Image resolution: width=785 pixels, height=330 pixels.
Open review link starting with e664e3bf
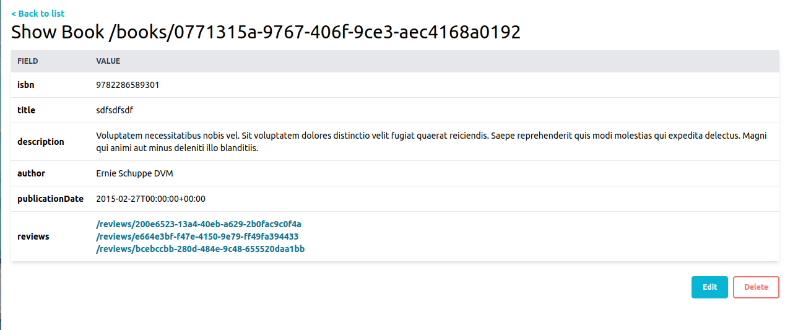pyautogui.click(x=197, y=237)
